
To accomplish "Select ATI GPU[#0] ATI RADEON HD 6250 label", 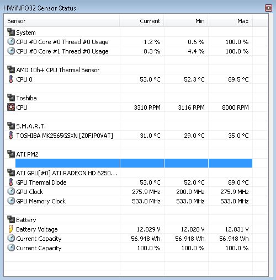I will pos(67,173).
